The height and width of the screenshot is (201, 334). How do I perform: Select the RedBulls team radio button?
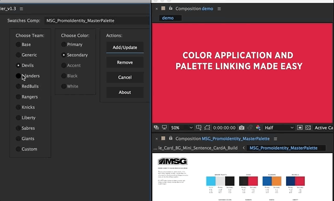[x=18, y=86]
